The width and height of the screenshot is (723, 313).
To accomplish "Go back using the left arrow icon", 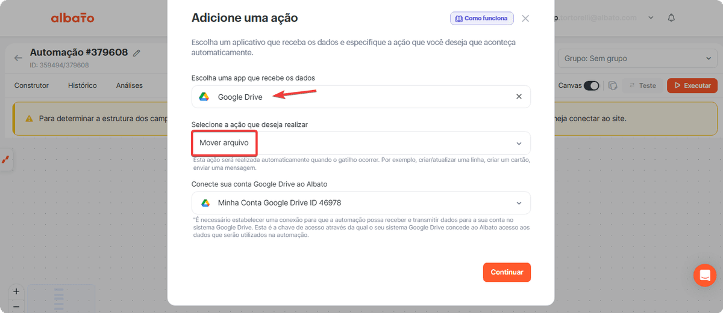I will [x=19, y=58].
